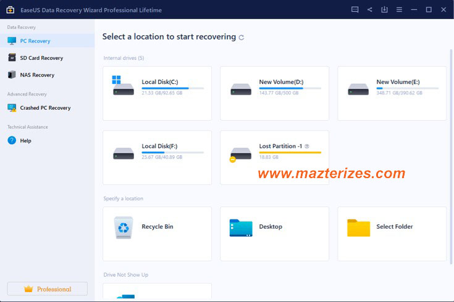The width and height of the screenshot is (454, 302).
Task: Click Select Folder label to browse
Action: tap(394, 227)
